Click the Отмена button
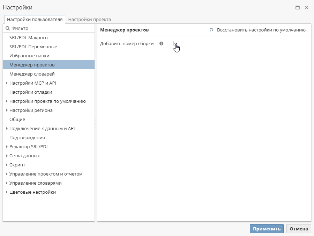Image resolution: width=314 pixels, height=236 pixels. (x=299, y=229)
